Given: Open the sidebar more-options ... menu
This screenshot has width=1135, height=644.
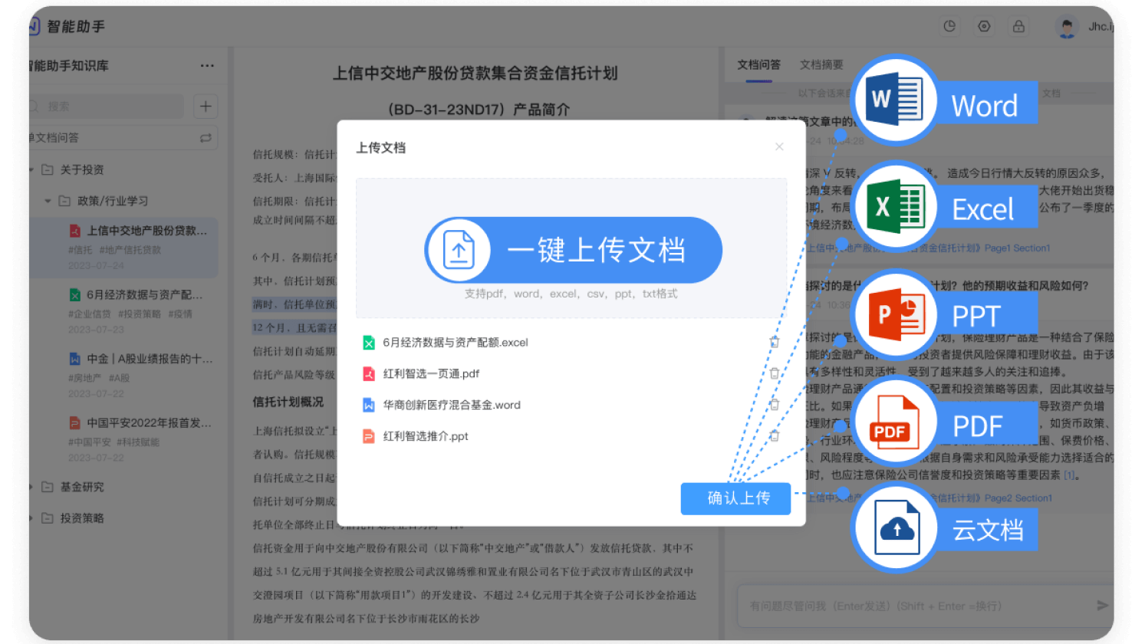Looking at the screenshot, I should point(207,65).
